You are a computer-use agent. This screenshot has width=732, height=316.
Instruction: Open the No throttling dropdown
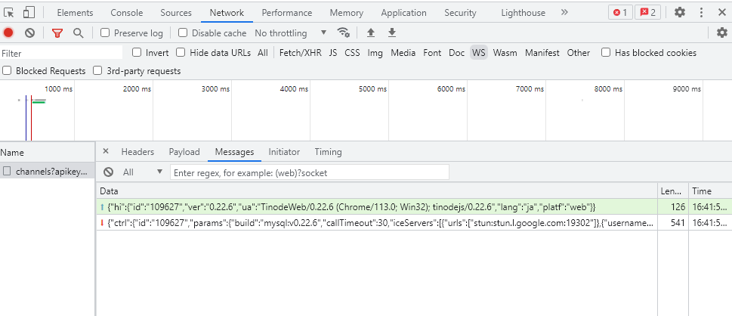coord(290,33)
